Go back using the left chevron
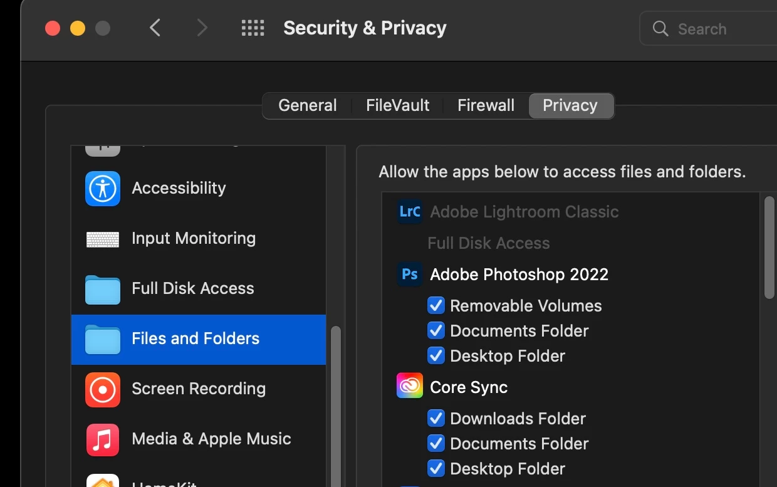The image size is (777, 487). [155, 28]
